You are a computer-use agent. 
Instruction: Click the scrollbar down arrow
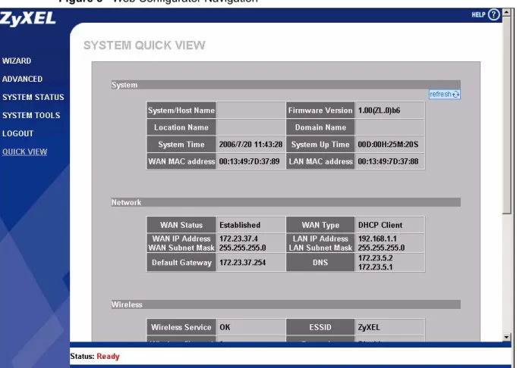[x=507, y=337]
